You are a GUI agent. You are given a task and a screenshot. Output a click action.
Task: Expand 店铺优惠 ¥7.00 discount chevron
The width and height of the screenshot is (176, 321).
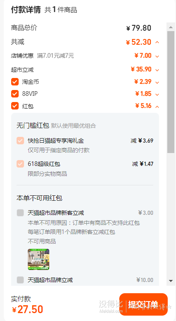tap(157, 56)
